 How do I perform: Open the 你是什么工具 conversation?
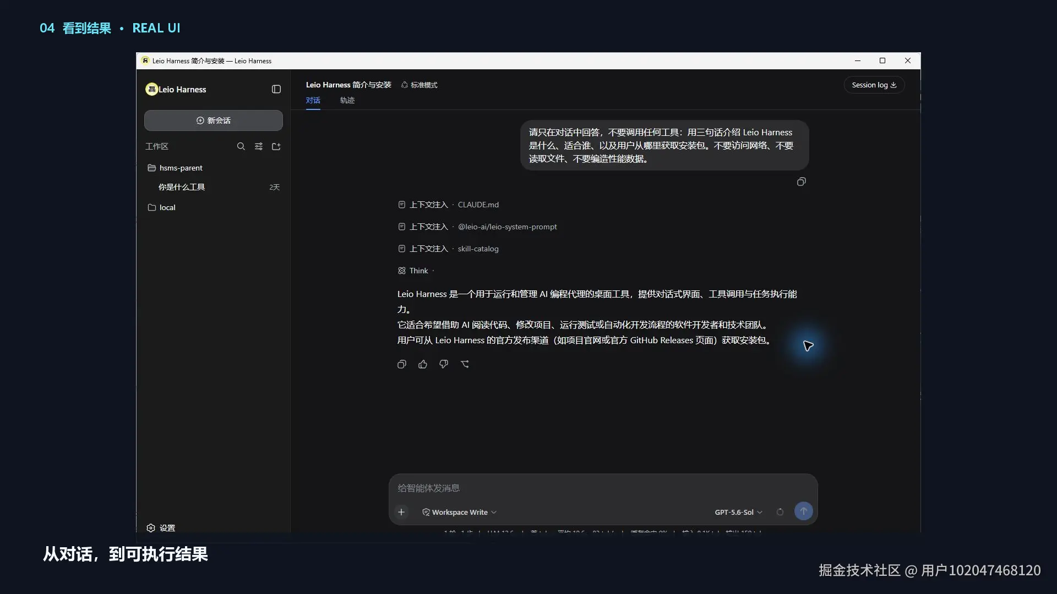[x=214, y=187]
